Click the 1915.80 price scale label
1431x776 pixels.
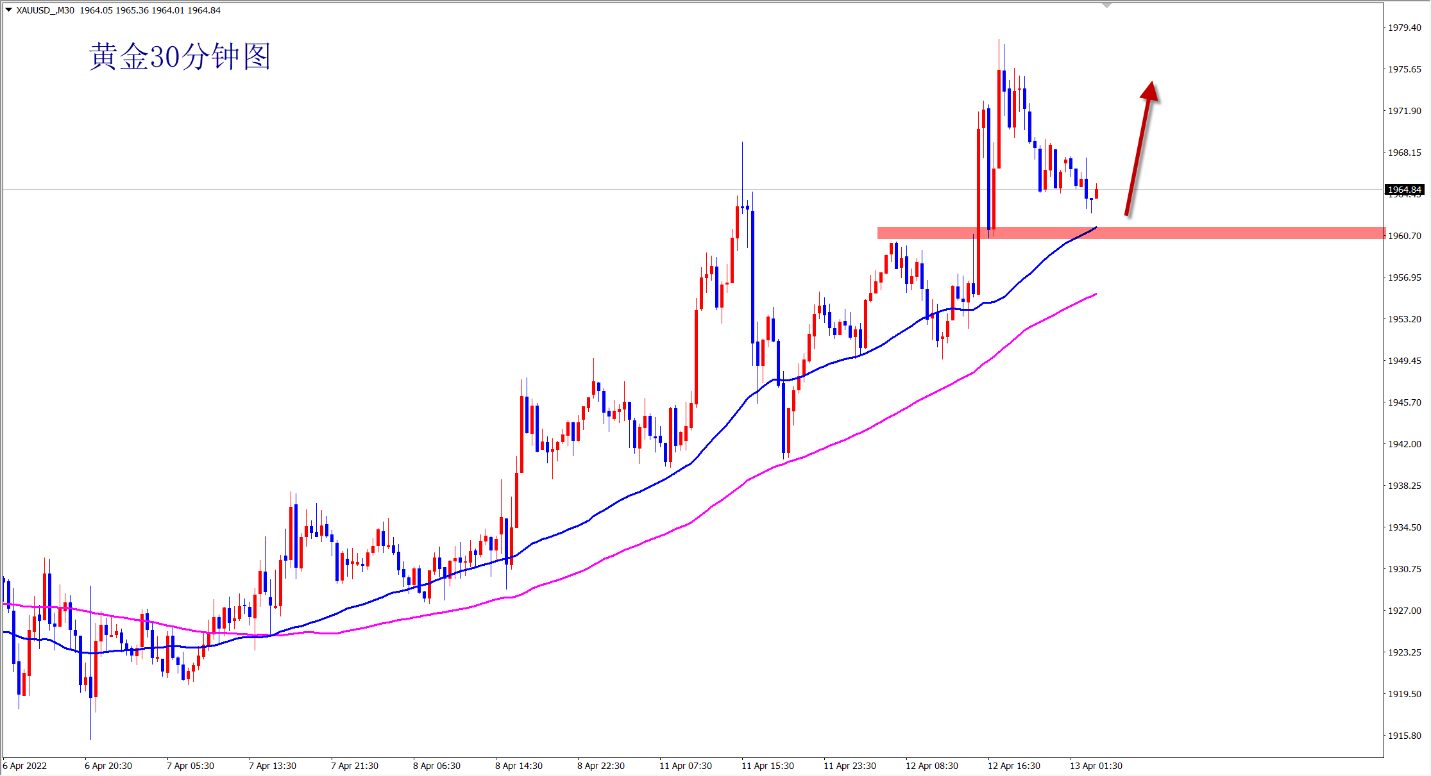point(1404,736)
